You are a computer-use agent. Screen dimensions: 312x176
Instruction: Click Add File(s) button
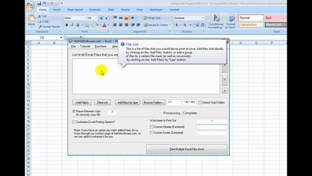coord(82,103)
